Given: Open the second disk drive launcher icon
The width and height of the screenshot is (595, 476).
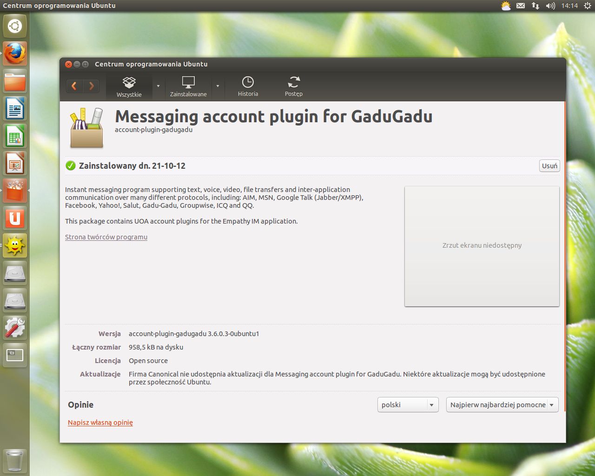Looking at the screenshot, I should point(15,300).
